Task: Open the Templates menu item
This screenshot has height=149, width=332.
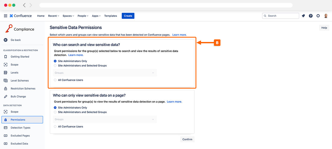Action: 110,16
